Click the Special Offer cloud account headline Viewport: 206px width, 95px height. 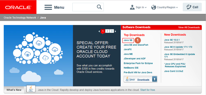click(x=96, y=49)
